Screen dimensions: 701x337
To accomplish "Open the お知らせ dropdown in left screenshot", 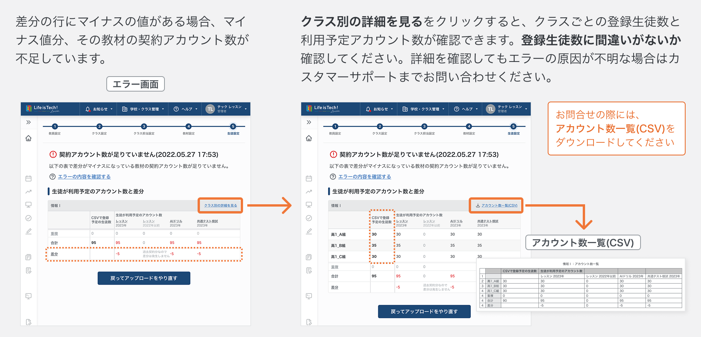I will (x=99, y=109).
